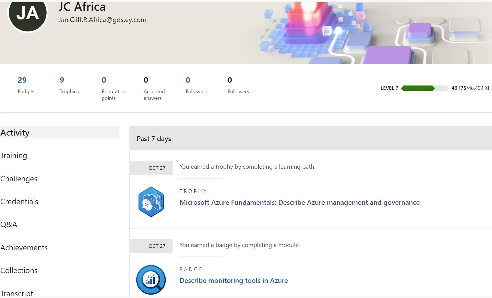Open the Azure management and governance trophy icon

tap(151, 202)
